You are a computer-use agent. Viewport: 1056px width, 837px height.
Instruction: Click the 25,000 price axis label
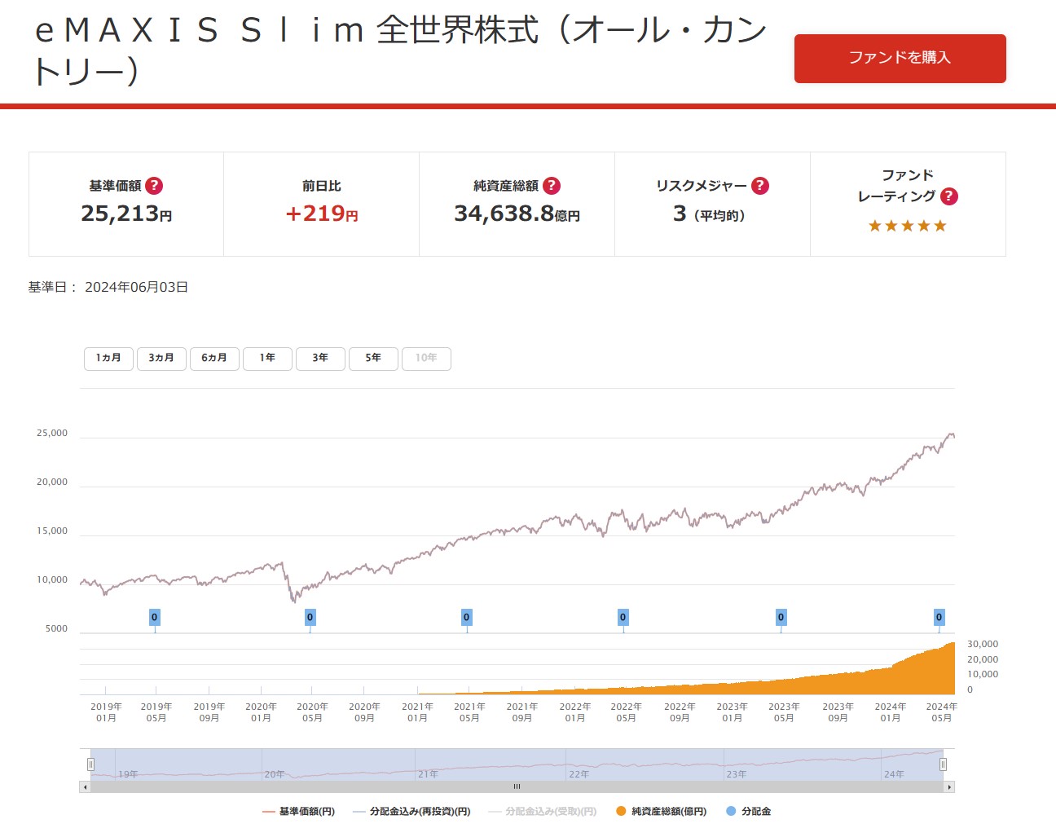[52, 434]
